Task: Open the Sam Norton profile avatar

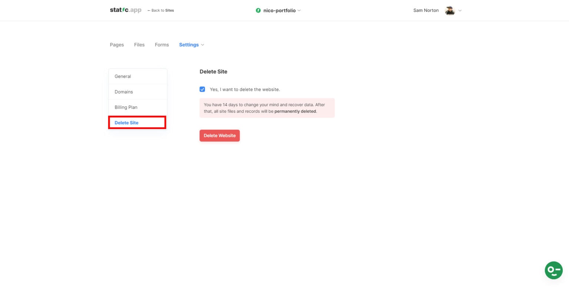Action: tap(450, 10)
